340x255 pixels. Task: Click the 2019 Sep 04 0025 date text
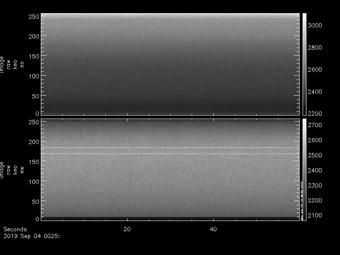31,236
